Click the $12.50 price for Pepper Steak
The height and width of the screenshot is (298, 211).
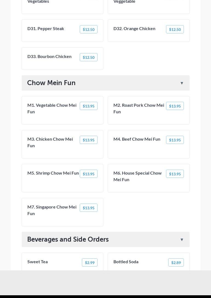pos(89,30)
